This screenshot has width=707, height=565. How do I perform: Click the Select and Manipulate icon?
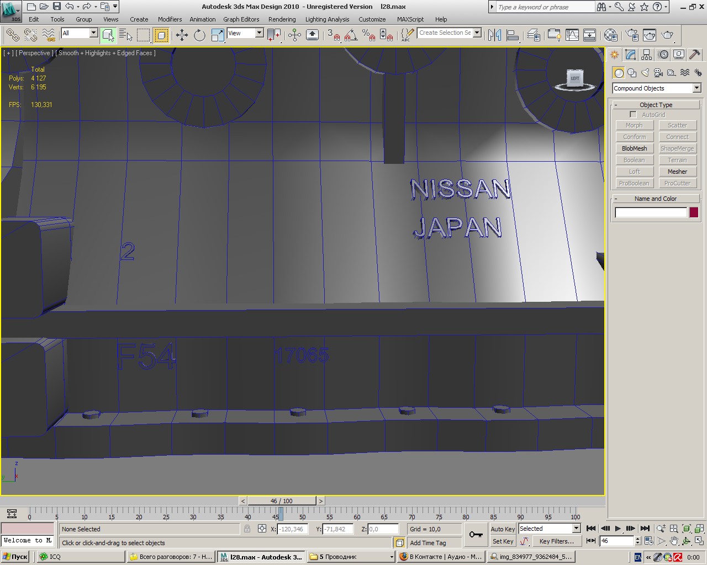pyautogui.click(x=295, y=35)
